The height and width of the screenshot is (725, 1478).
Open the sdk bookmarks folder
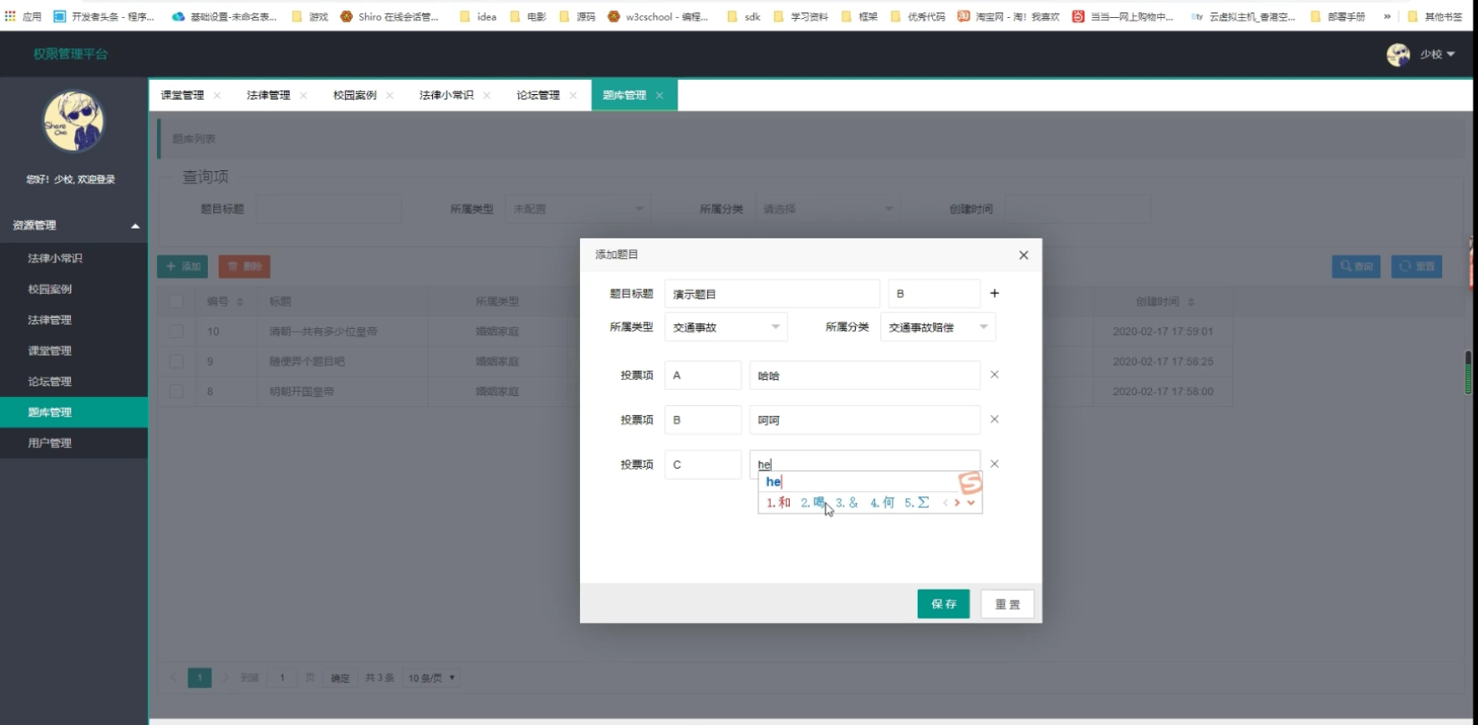coord(743,16)
